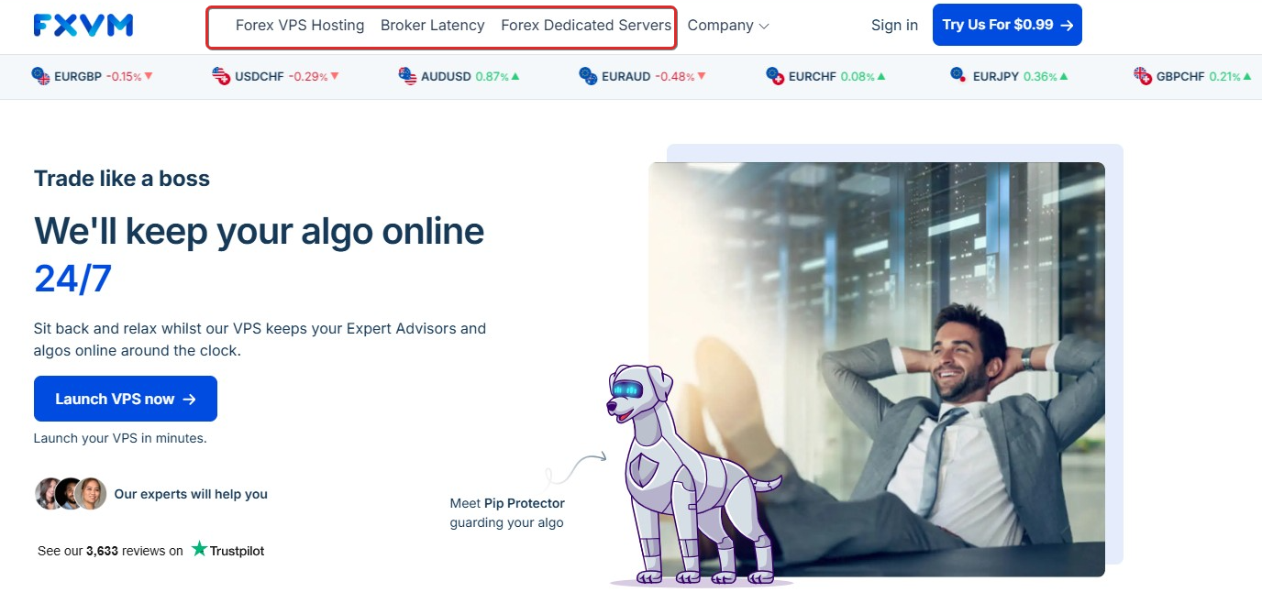The image size is (1262, 614).
Task: Click 'Trade like a boss' heading
Action: coord(122,178)
